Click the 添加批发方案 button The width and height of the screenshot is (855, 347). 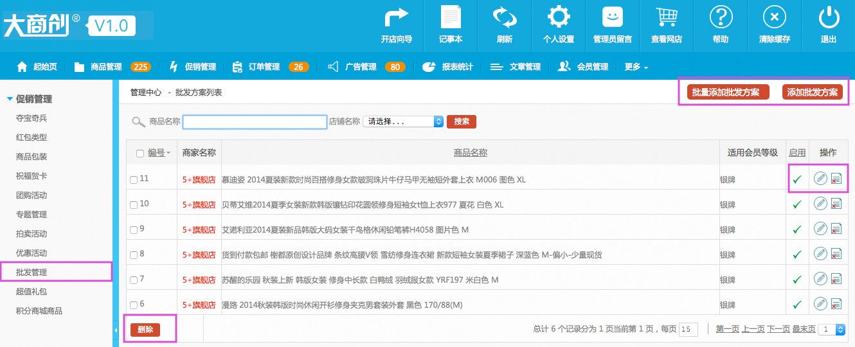pyautogui.click(x=813, y=92)
